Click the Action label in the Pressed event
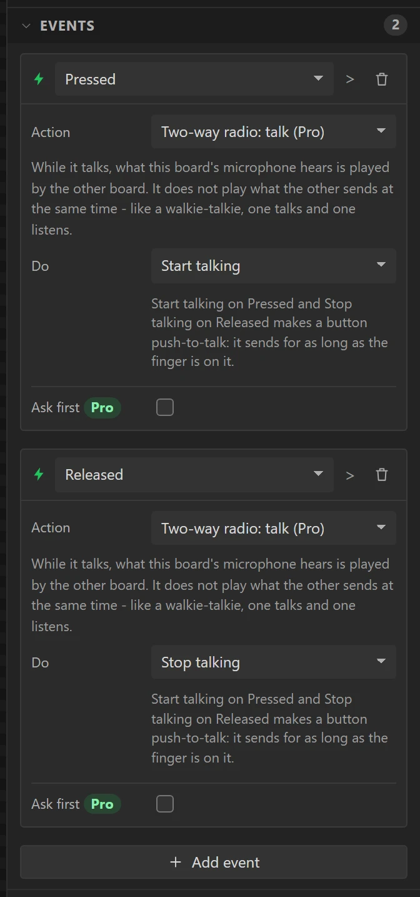Screen dimensions: 420x897 click(x=51, y=132)
